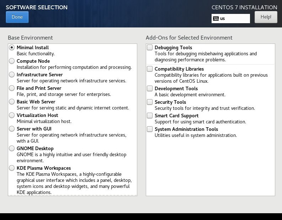The image size is (282, 220).
Task: Enable Debugging Tools add-on checkbox
Action: click(150, 48)
